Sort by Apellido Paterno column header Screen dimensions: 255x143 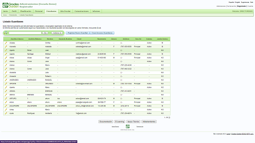17,39
